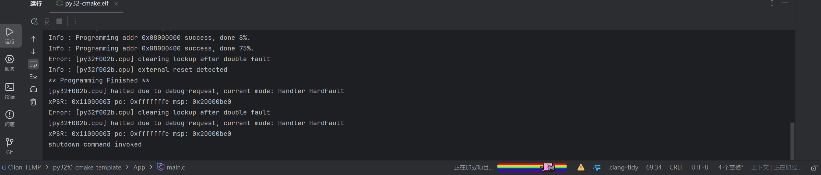Rerun the py32-cmake.elf configuration
Image resolution: width=821 pixels, height=175 pixels.
click(34, 22)
